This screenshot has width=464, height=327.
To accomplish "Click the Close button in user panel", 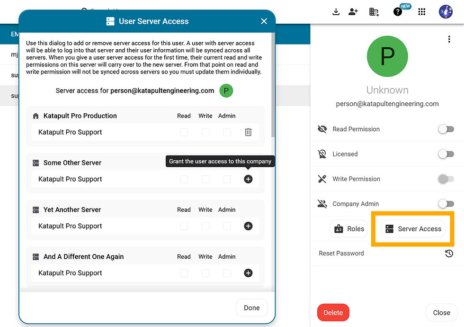I will (x=441, y=312).
